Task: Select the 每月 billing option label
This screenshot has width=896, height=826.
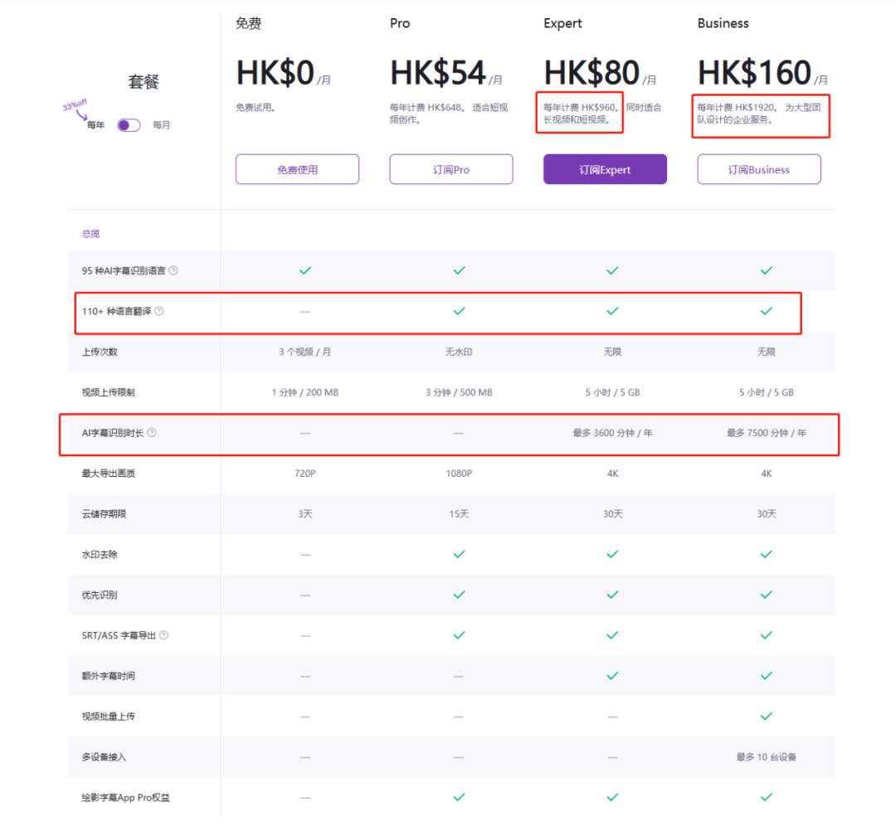Action: pos(162,125)
